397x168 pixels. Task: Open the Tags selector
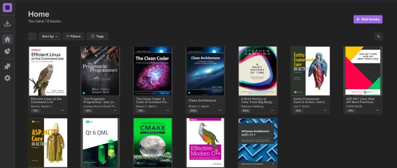97,36
